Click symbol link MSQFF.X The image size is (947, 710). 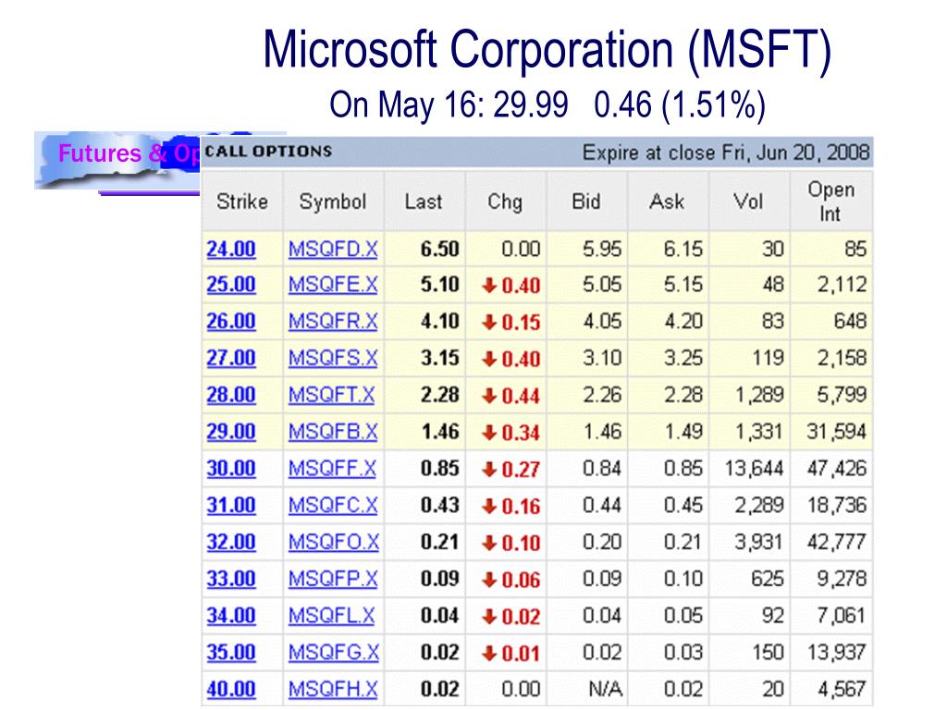point(332,469)
